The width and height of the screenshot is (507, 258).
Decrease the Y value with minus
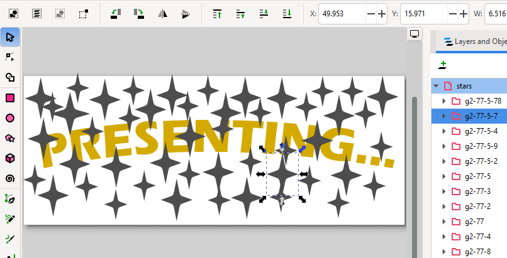(453, 14)
